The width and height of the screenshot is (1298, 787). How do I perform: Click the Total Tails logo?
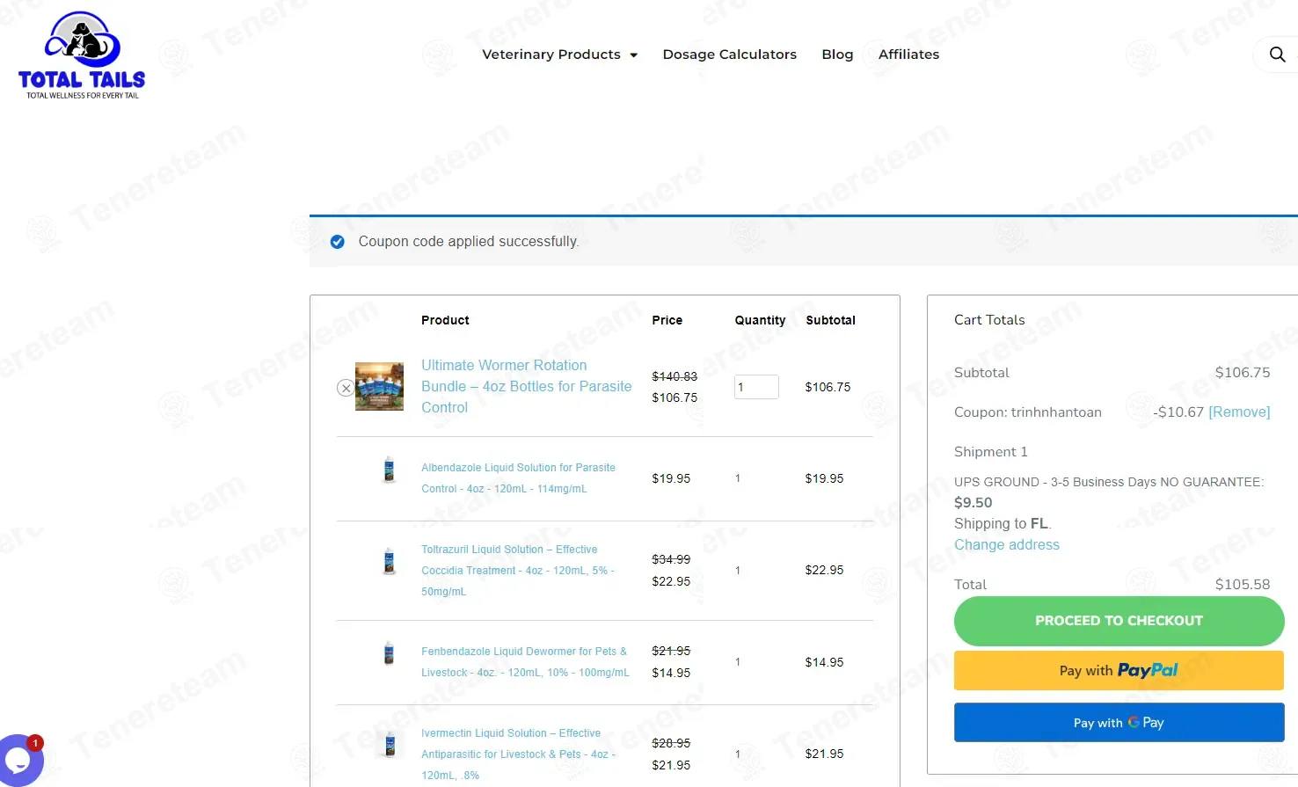point(82,55)
